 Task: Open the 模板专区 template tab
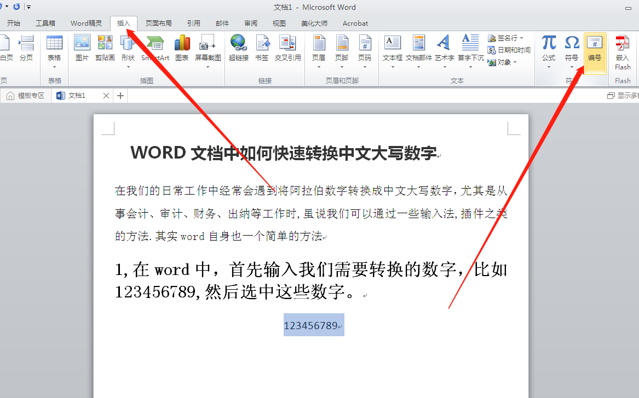(26, 96)
